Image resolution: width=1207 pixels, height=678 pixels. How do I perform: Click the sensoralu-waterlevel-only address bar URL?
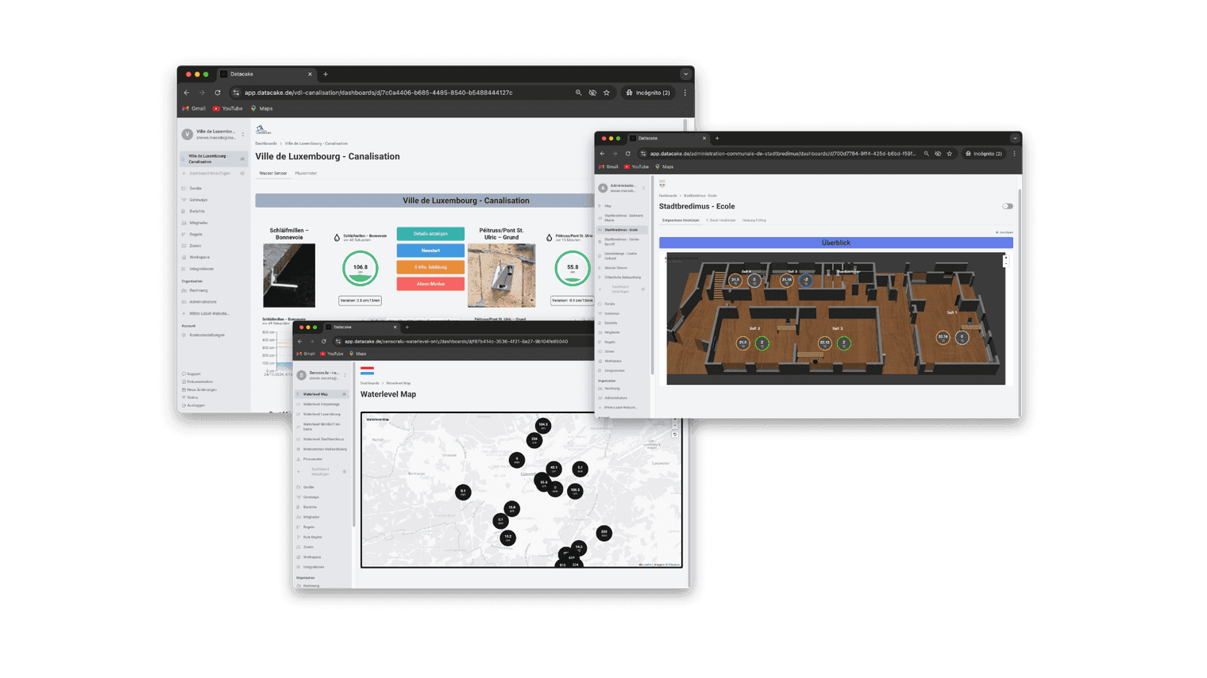(x=456, y=342)
